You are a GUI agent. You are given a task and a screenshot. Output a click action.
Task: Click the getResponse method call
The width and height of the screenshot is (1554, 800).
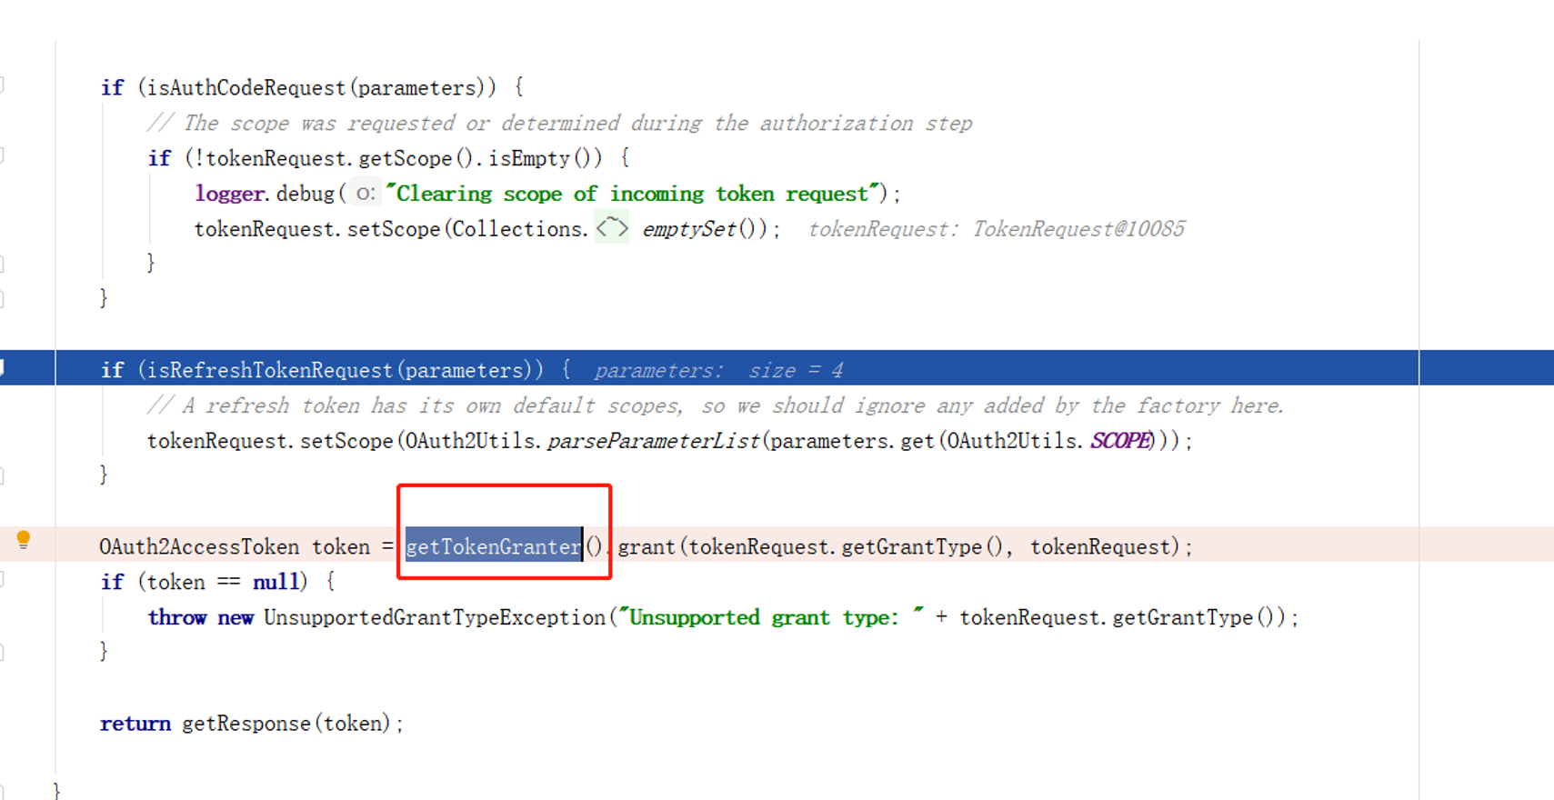click(x=246, y=724)
